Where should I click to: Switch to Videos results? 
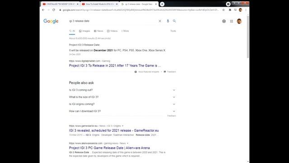click(x=112, y=31)
